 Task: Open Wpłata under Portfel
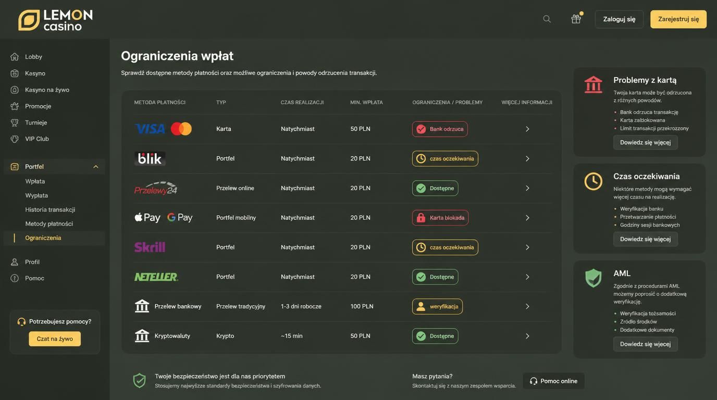[35, 181]
